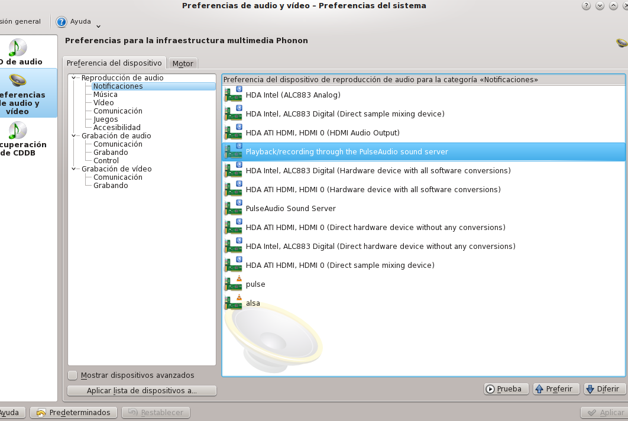Click the icon of the Playback/recording through PulseAudio row
The width and height of the screenshot is (628, 421).
pos(233,151)
